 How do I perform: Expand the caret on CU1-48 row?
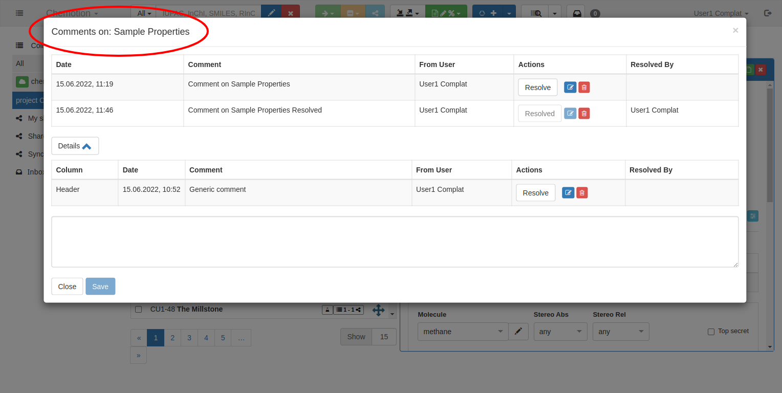[x=393, y=314]
